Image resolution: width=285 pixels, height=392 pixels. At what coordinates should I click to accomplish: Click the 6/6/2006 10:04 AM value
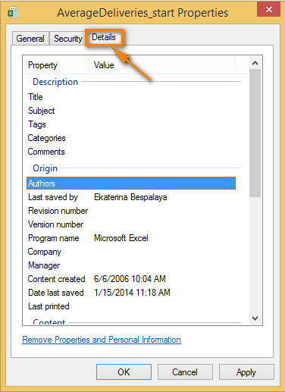[x=130, y=279]
